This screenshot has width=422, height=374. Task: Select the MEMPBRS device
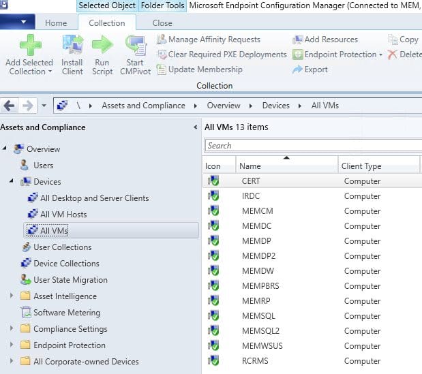(x=312, y=286)
